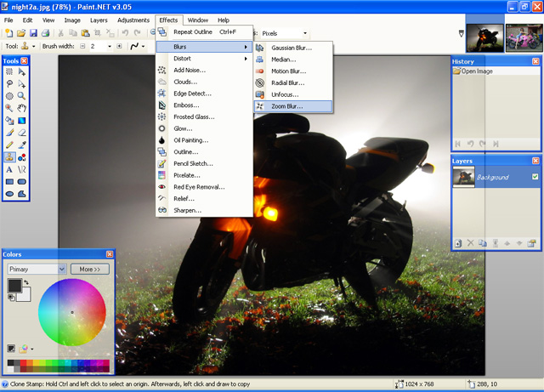Click the More >> button in Colors
The image size is (544, 392).
click(x=90, y=269)
